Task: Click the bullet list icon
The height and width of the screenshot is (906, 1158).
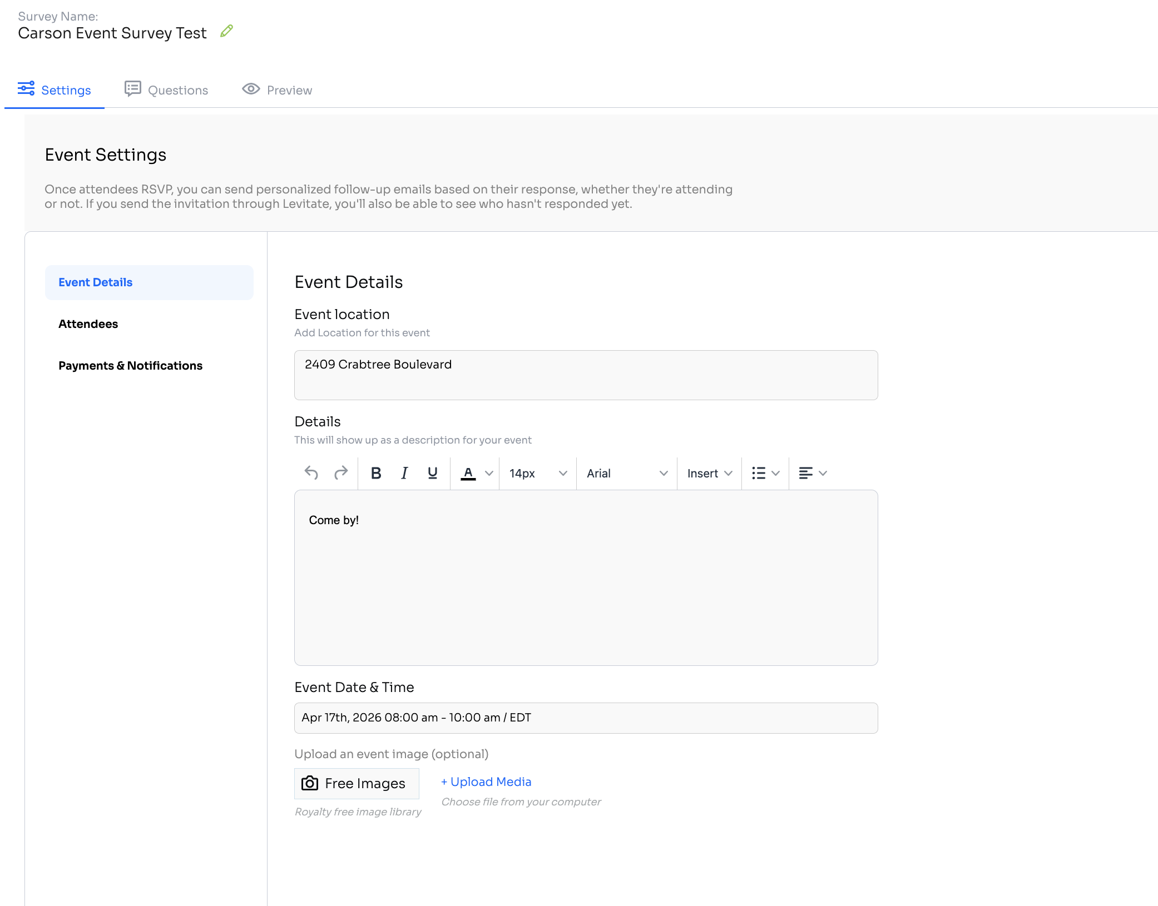Action: [x=759, y=473]
